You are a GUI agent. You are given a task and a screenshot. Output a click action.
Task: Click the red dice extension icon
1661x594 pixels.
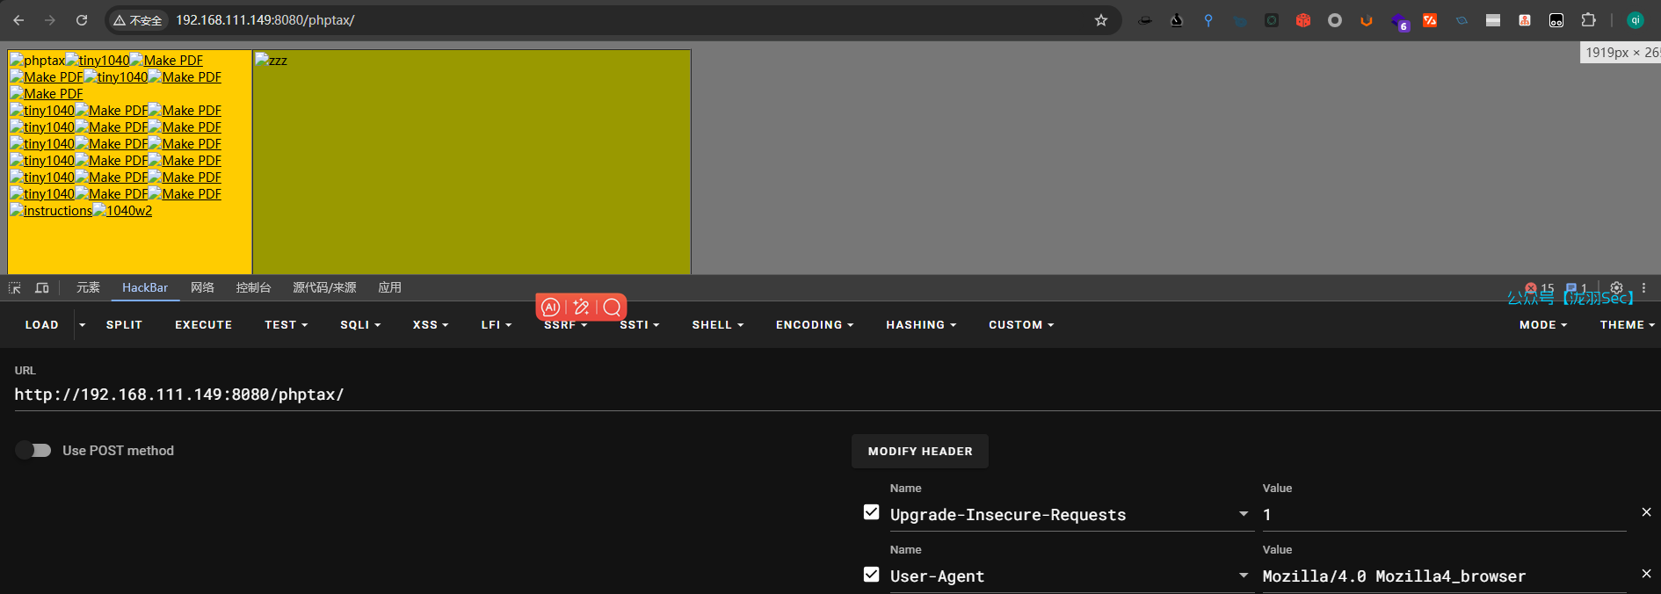[1303, 20]
